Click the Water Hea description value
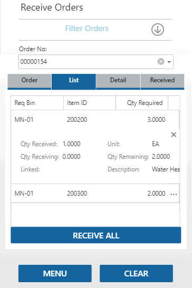The image size is (192, 288). coord(166,169)
